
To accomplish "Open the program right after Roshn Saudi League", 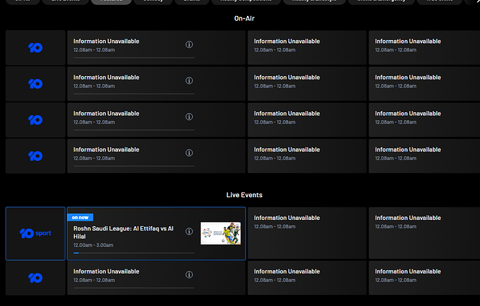I will click(307, 233).
